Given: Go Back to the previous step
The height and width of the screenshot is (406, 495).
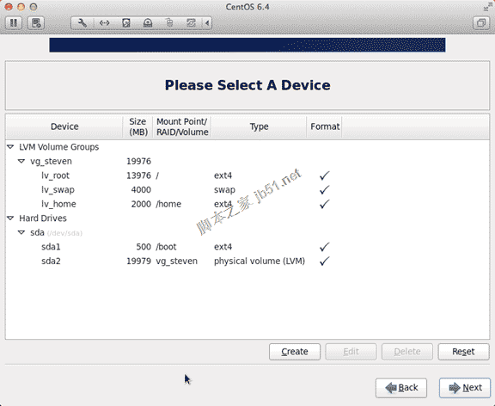Looking at the screenshot, I should click(x=401, y=388).
